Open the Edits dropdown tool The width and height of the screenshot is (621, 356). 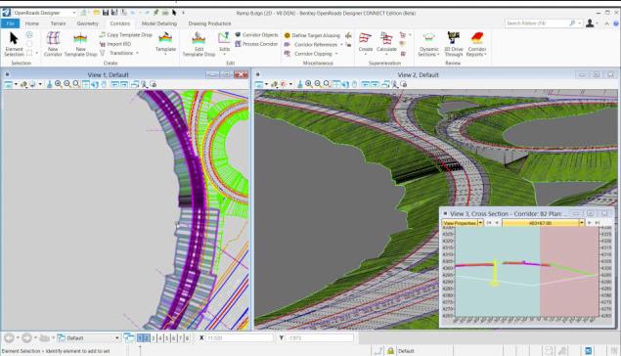pyautogui.click(x=224, y=44)
